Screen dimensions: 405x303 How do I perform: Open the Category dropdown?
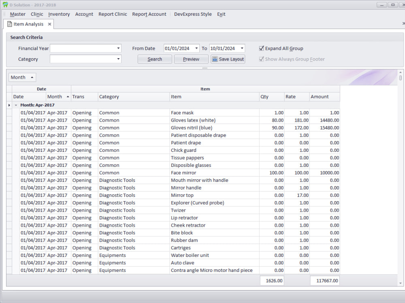click(118, 59)
